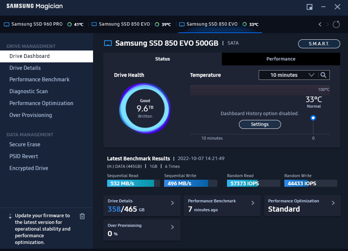Click the 6 Times benchmark count text
This screenshot has height=251, width=348.
coord(172,166)
